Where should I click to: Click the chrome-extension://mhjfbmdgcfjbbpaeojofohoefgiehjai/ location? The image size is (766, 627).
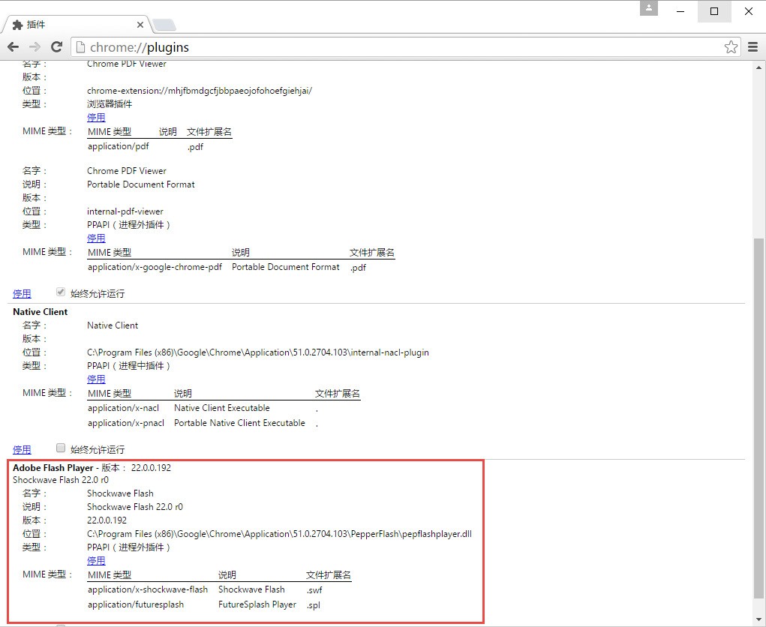[x=200, y=91]
